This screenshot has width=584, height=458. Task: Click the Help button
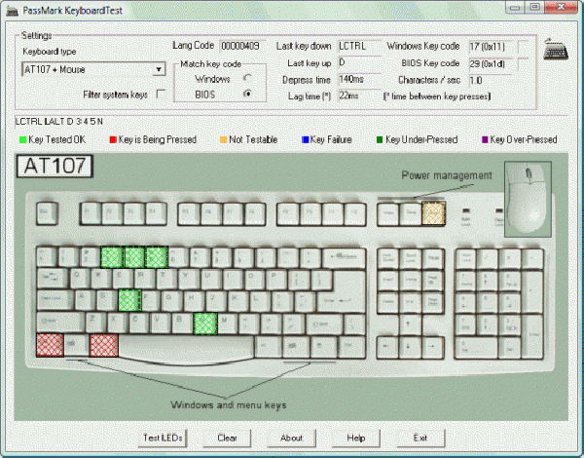(x=356, y=438)
